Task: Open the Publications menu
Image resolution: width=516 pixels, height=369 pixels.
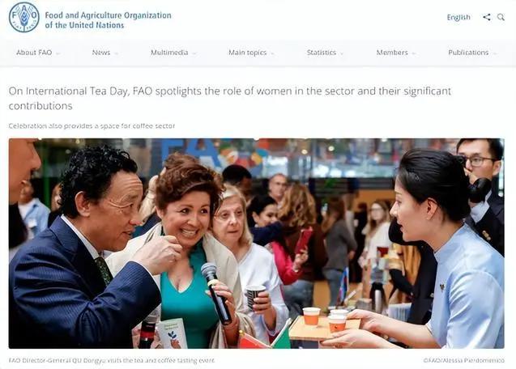Action: pyautogui.click(x=468, y=53)
